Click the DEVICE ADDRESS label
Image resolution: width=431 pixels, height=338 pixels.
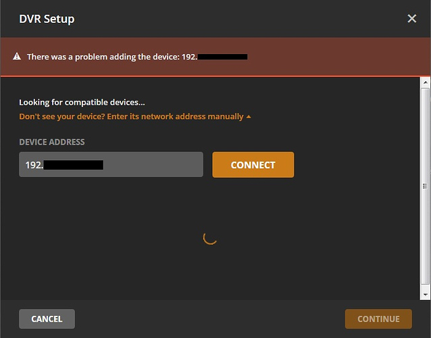[52, 142]
